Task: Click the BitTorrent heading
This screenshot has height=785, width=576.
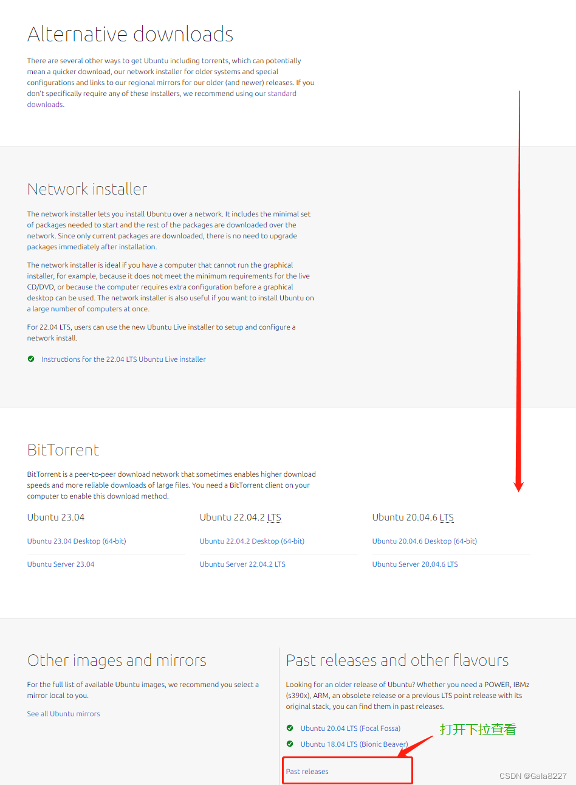Action: (63, 450)
